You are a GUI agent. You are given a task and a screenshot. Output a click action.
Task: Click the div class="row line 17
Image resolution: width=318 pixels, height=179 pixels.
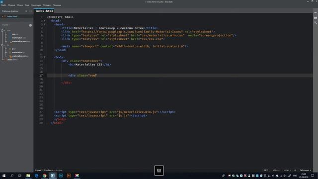point(82,76)
